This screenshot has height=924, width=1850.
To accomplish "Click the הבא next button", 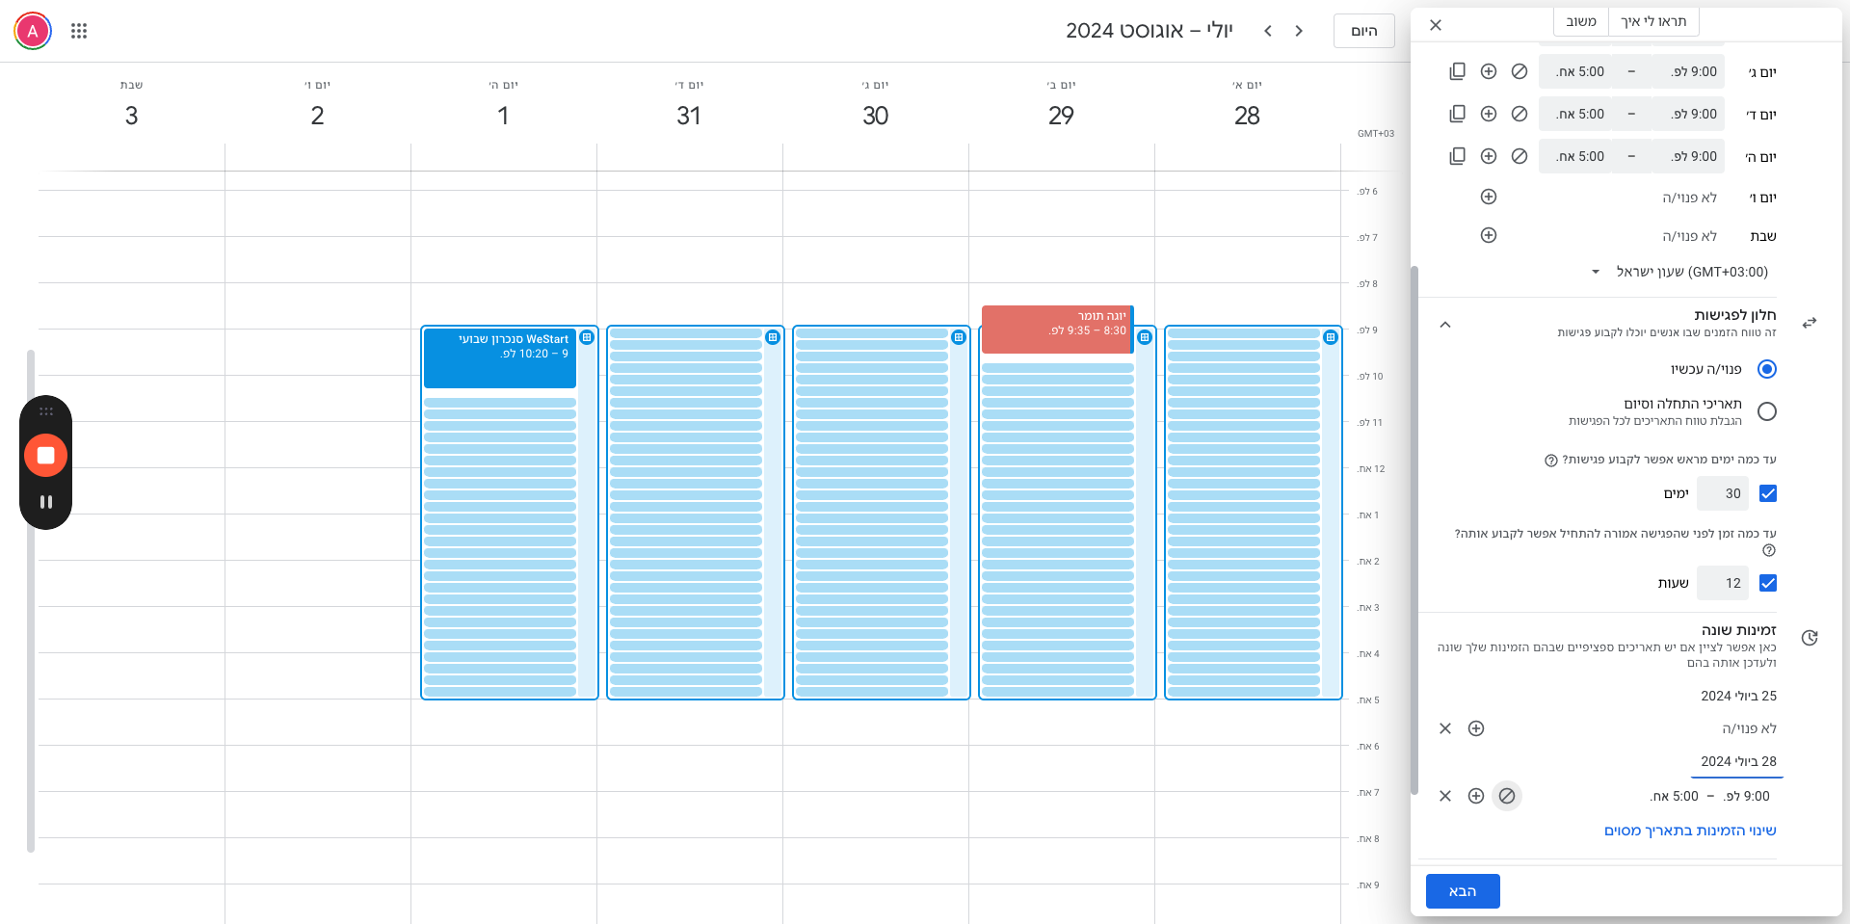I will [1463, 891].
